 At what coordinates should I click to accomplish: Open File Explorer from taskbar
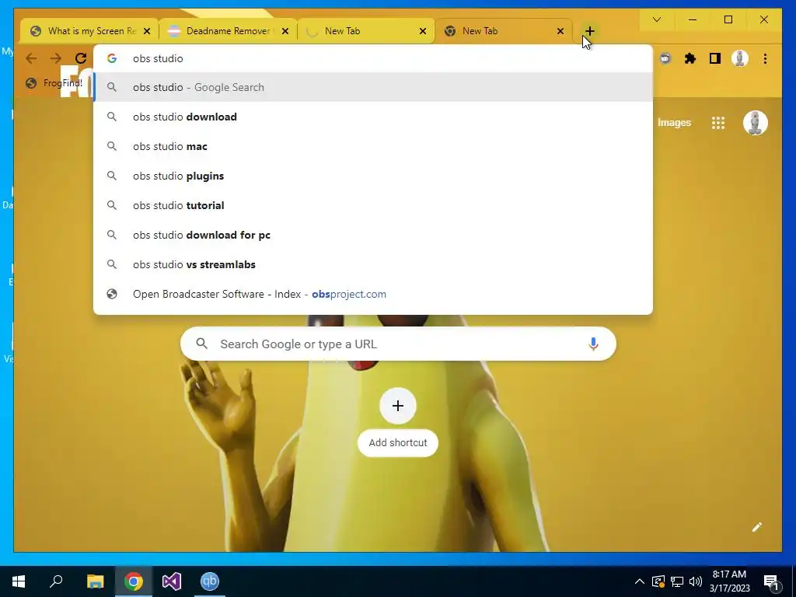click(95, 581)
